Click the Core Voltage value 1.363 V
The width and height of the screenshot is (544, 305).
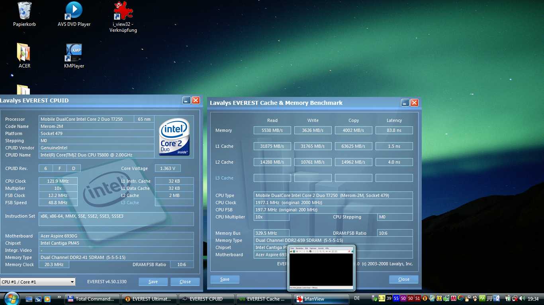168,168
